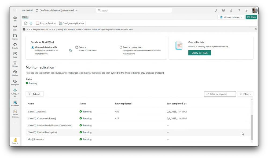Select [dbo].[Inventory] row name
Screen dimensions: 268x159
click(36, 139)
